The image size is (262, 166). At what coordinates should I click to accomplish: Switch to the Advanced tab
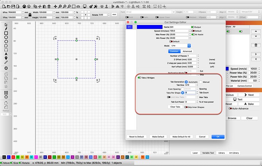(x=187, y=51)
